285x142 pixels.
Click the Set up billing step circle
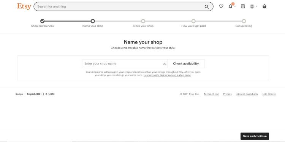tap(244, 21)
